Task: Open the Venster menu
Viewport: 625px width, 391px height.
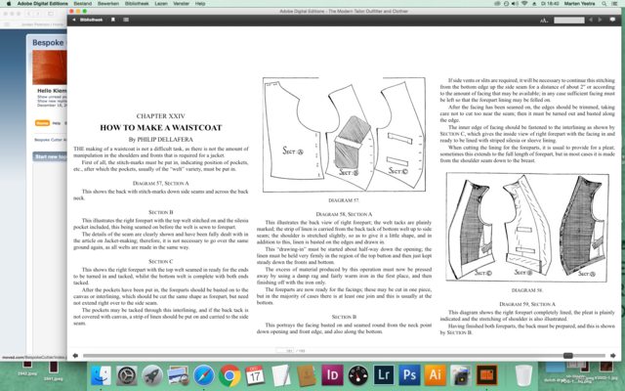Action: click(x=182, y=4)
